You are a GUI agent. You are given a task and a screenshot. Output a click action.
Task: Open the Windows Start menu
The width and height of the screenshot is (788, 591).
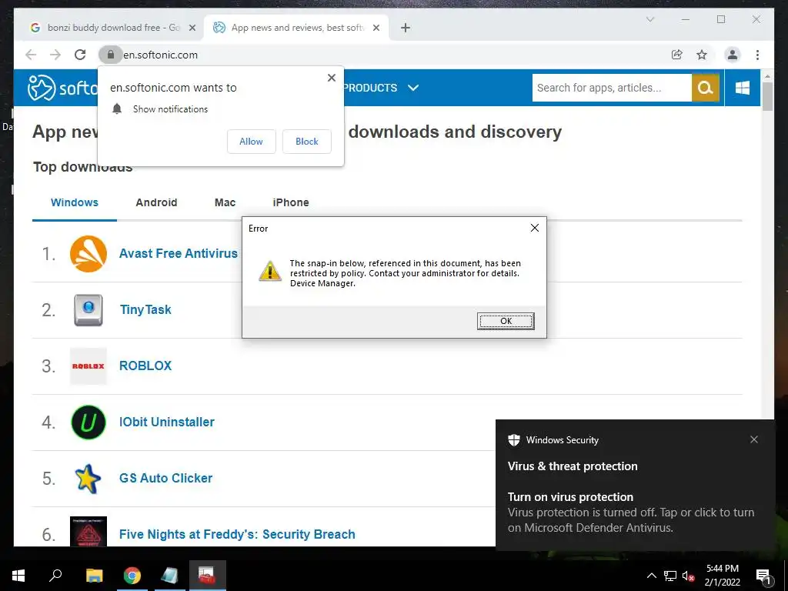tap(18, 576)
